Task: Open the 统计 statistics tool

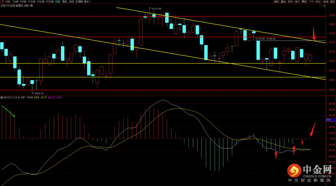Action: (x=297, y=2)
